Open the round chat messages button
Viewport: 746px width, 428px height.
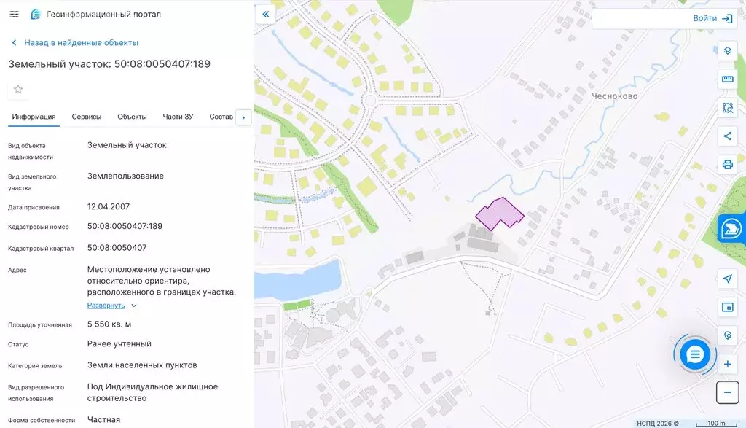(x=695, y=354)
